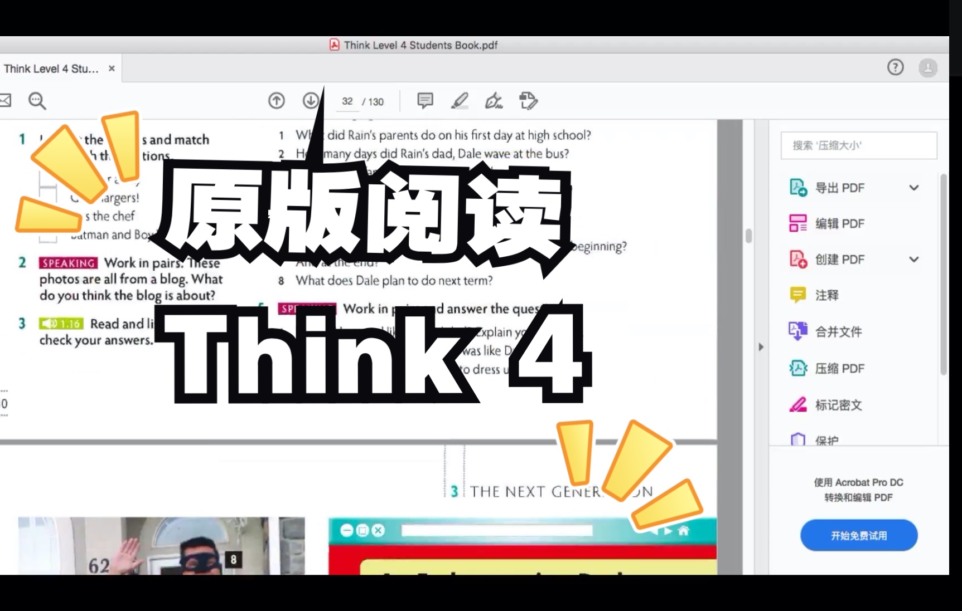The width and height of the screenshot is (962, 611).
Task: Click the red SPEAKING label in exercise 2
Action: 68,263
